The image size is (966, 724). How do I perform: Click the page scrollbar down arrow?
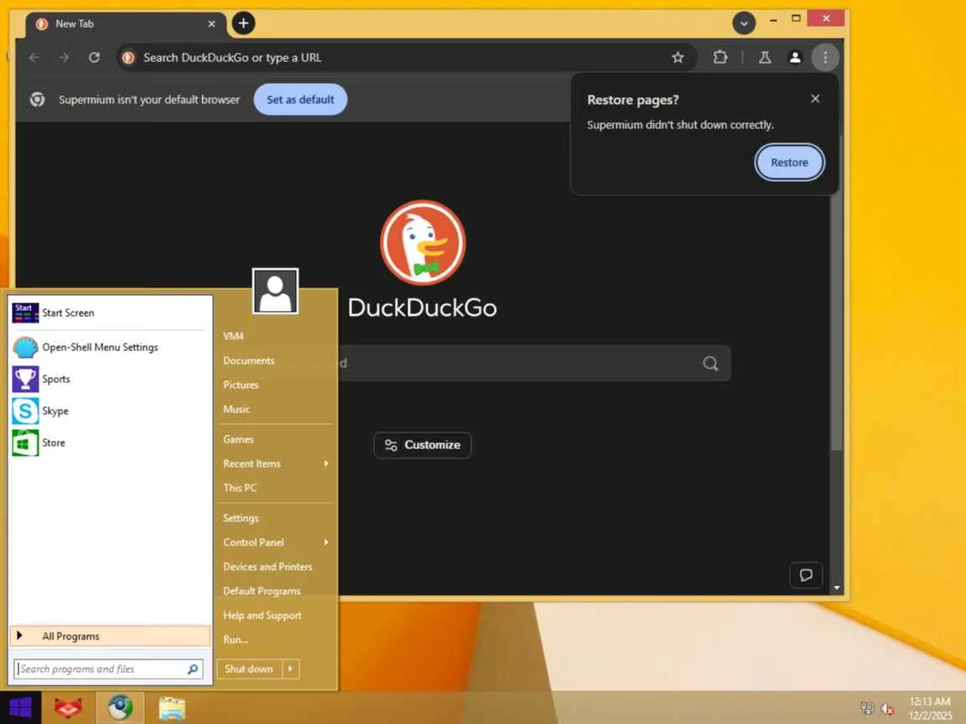click(x=836, y=588)
